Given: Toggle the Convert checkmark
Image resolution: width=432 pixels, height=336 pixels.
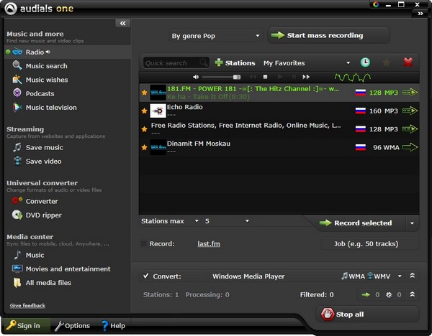Looking at the screenshot, I should (x=145, y=276).
